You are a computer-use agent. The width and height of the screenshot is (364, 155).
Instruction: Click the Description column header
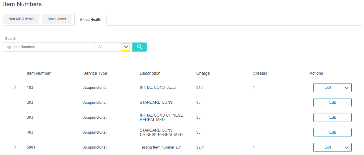point(150,73)
